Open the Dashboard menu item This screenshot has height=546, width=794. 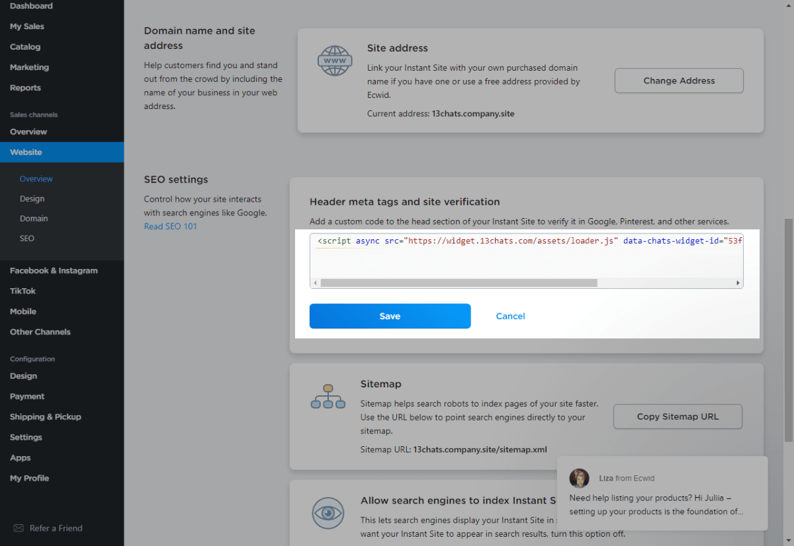pos(31,6)
